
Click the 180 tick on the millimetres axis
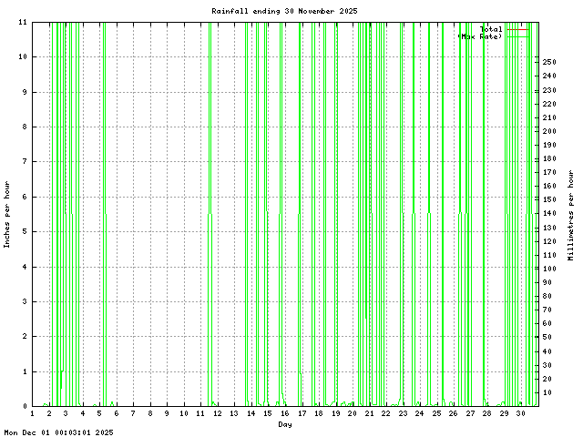click(549, 158)
